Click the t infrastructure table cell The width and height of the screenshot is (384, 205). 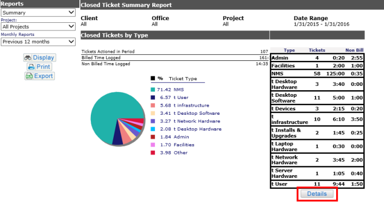(289, 119)
